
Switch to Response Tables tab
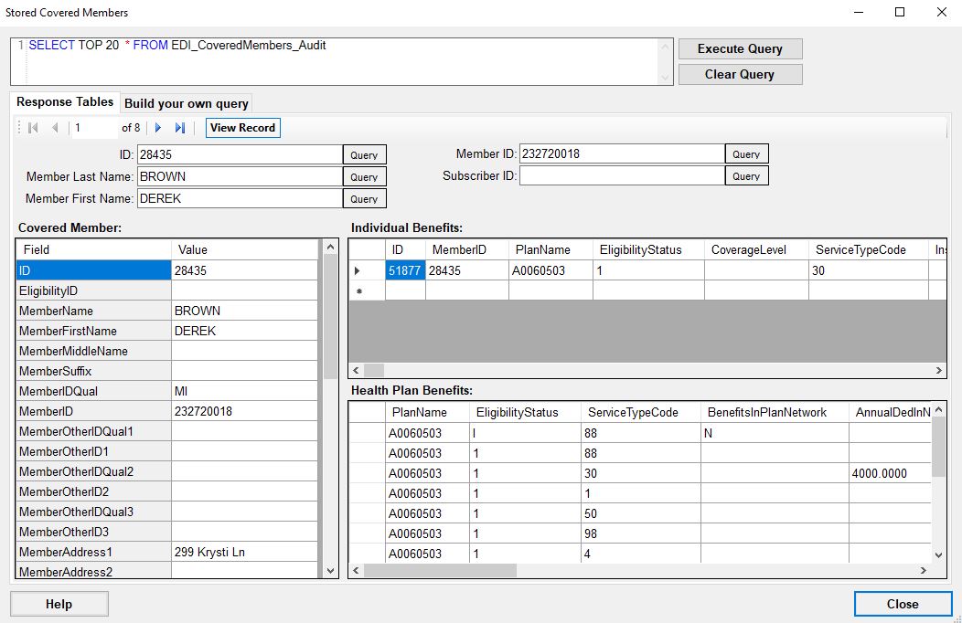(x=64, y=101)
